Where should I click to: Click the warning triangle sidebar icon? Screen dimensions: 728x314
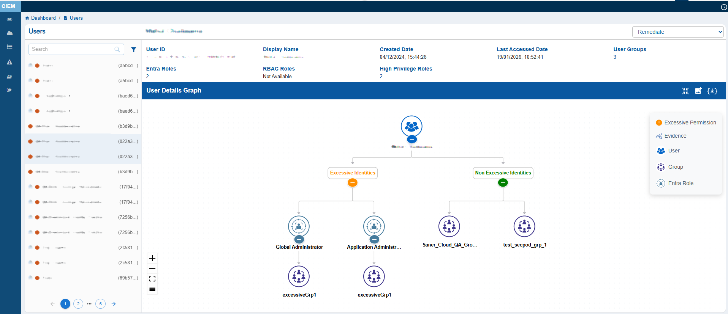click(x=9, y=62)
